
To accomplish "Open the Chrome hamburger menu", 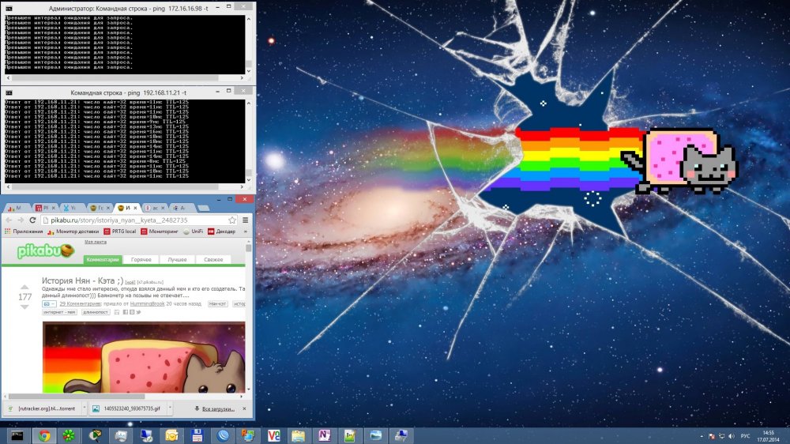I will click(246, 220).
